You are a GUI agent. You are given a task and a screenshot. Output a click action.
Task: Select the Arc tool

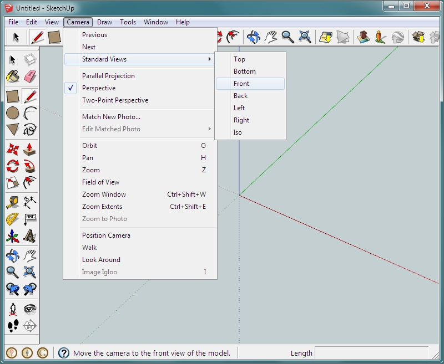(x=30, y=113)
